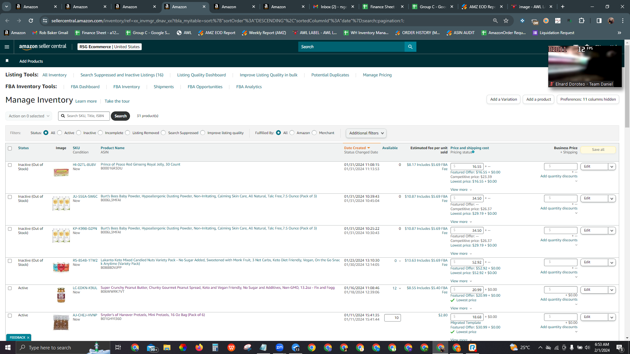Click available quantity field showing 10
Screen dimensions: 630x354
pyautogui.click(x=392, y=318)
